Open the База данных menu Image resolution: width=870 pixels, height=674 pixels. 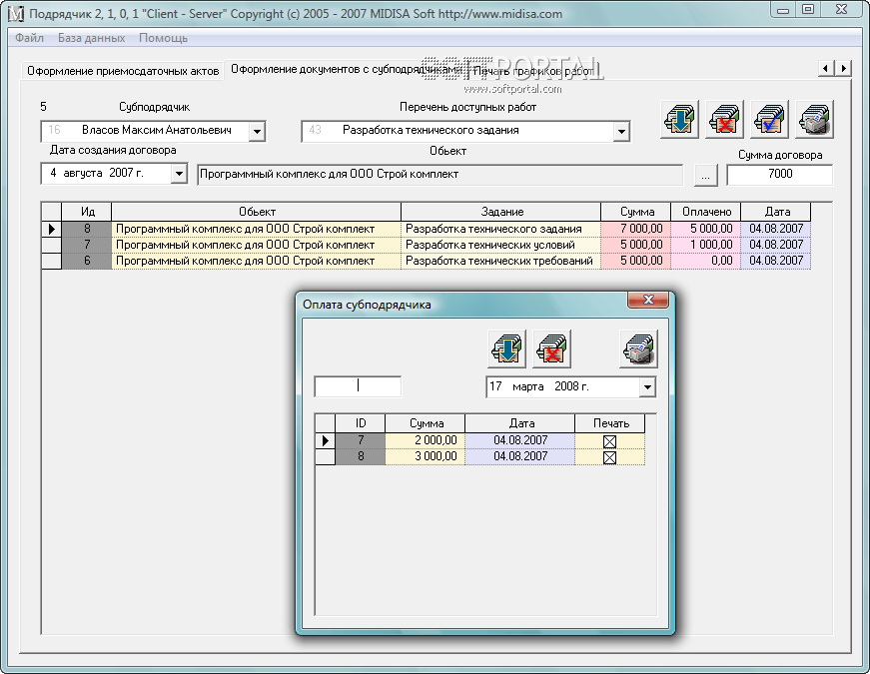(x=92, y=38)
